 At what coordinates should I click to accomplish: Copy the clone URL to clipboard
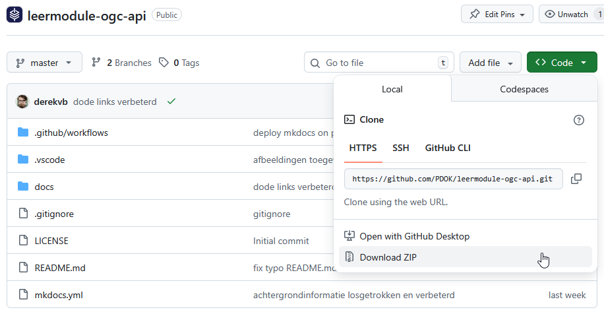[x=576, y=179]
